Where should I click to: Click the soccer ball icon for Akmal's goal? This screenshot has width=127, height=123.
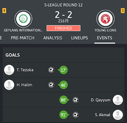point(76,115)
